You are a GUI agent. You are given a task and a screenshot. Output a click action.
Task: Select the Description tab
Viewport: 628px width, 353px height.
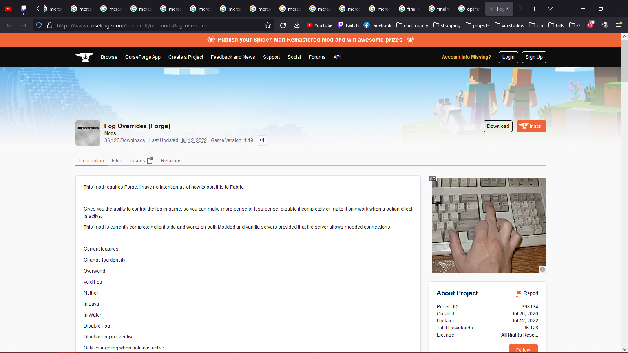91,161
